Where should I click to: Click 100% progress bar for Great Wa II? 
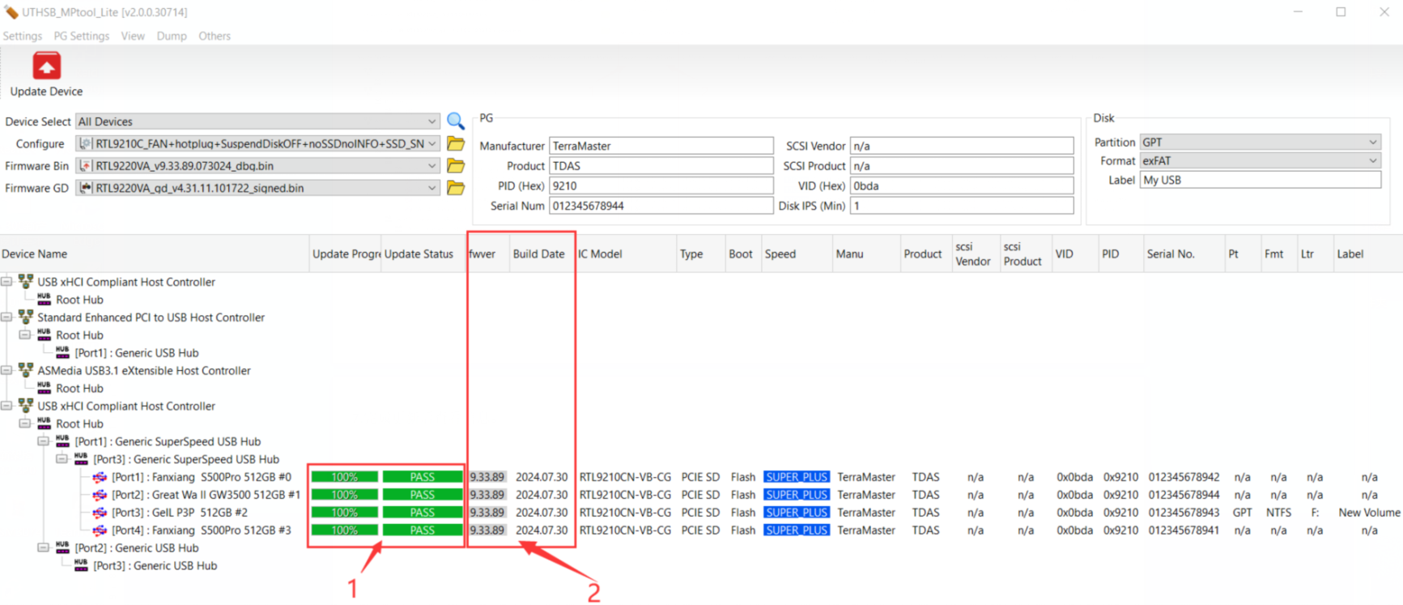tap(344, 495)
